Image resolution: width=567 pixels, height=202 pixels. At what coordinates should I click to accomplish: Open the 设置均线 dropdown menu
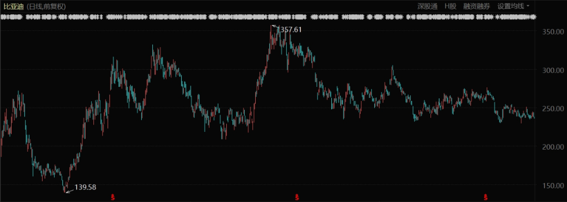[x=513, y=6]
